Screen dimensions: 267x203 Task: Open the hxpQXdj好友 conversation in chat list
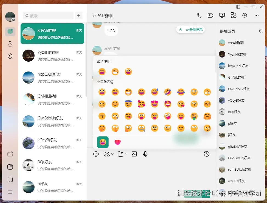click(52, 78)
